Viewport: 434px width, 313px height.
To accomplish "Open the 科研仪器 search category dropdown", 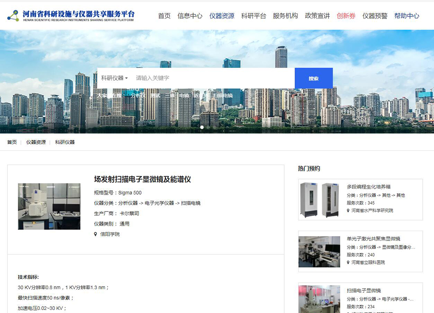I will 115,78.
